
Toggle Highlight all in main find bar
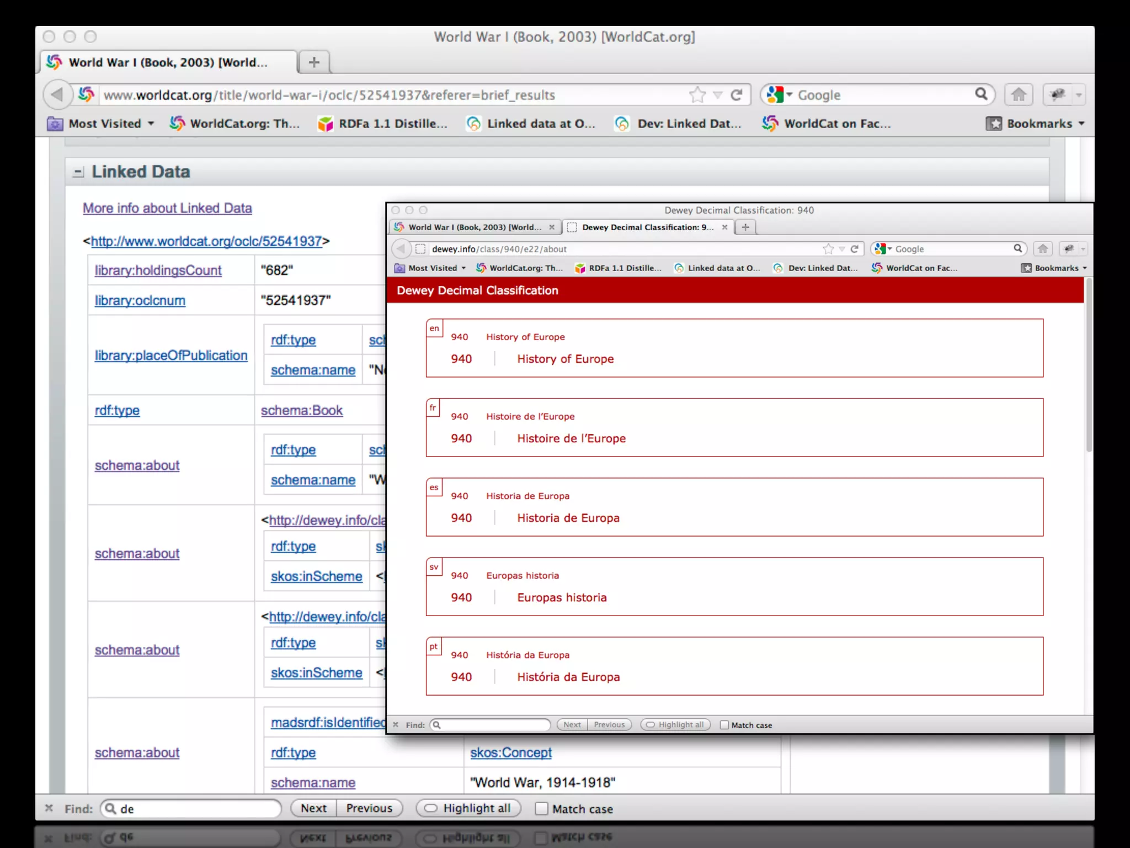pyautogui.click(x=468, y=808)
